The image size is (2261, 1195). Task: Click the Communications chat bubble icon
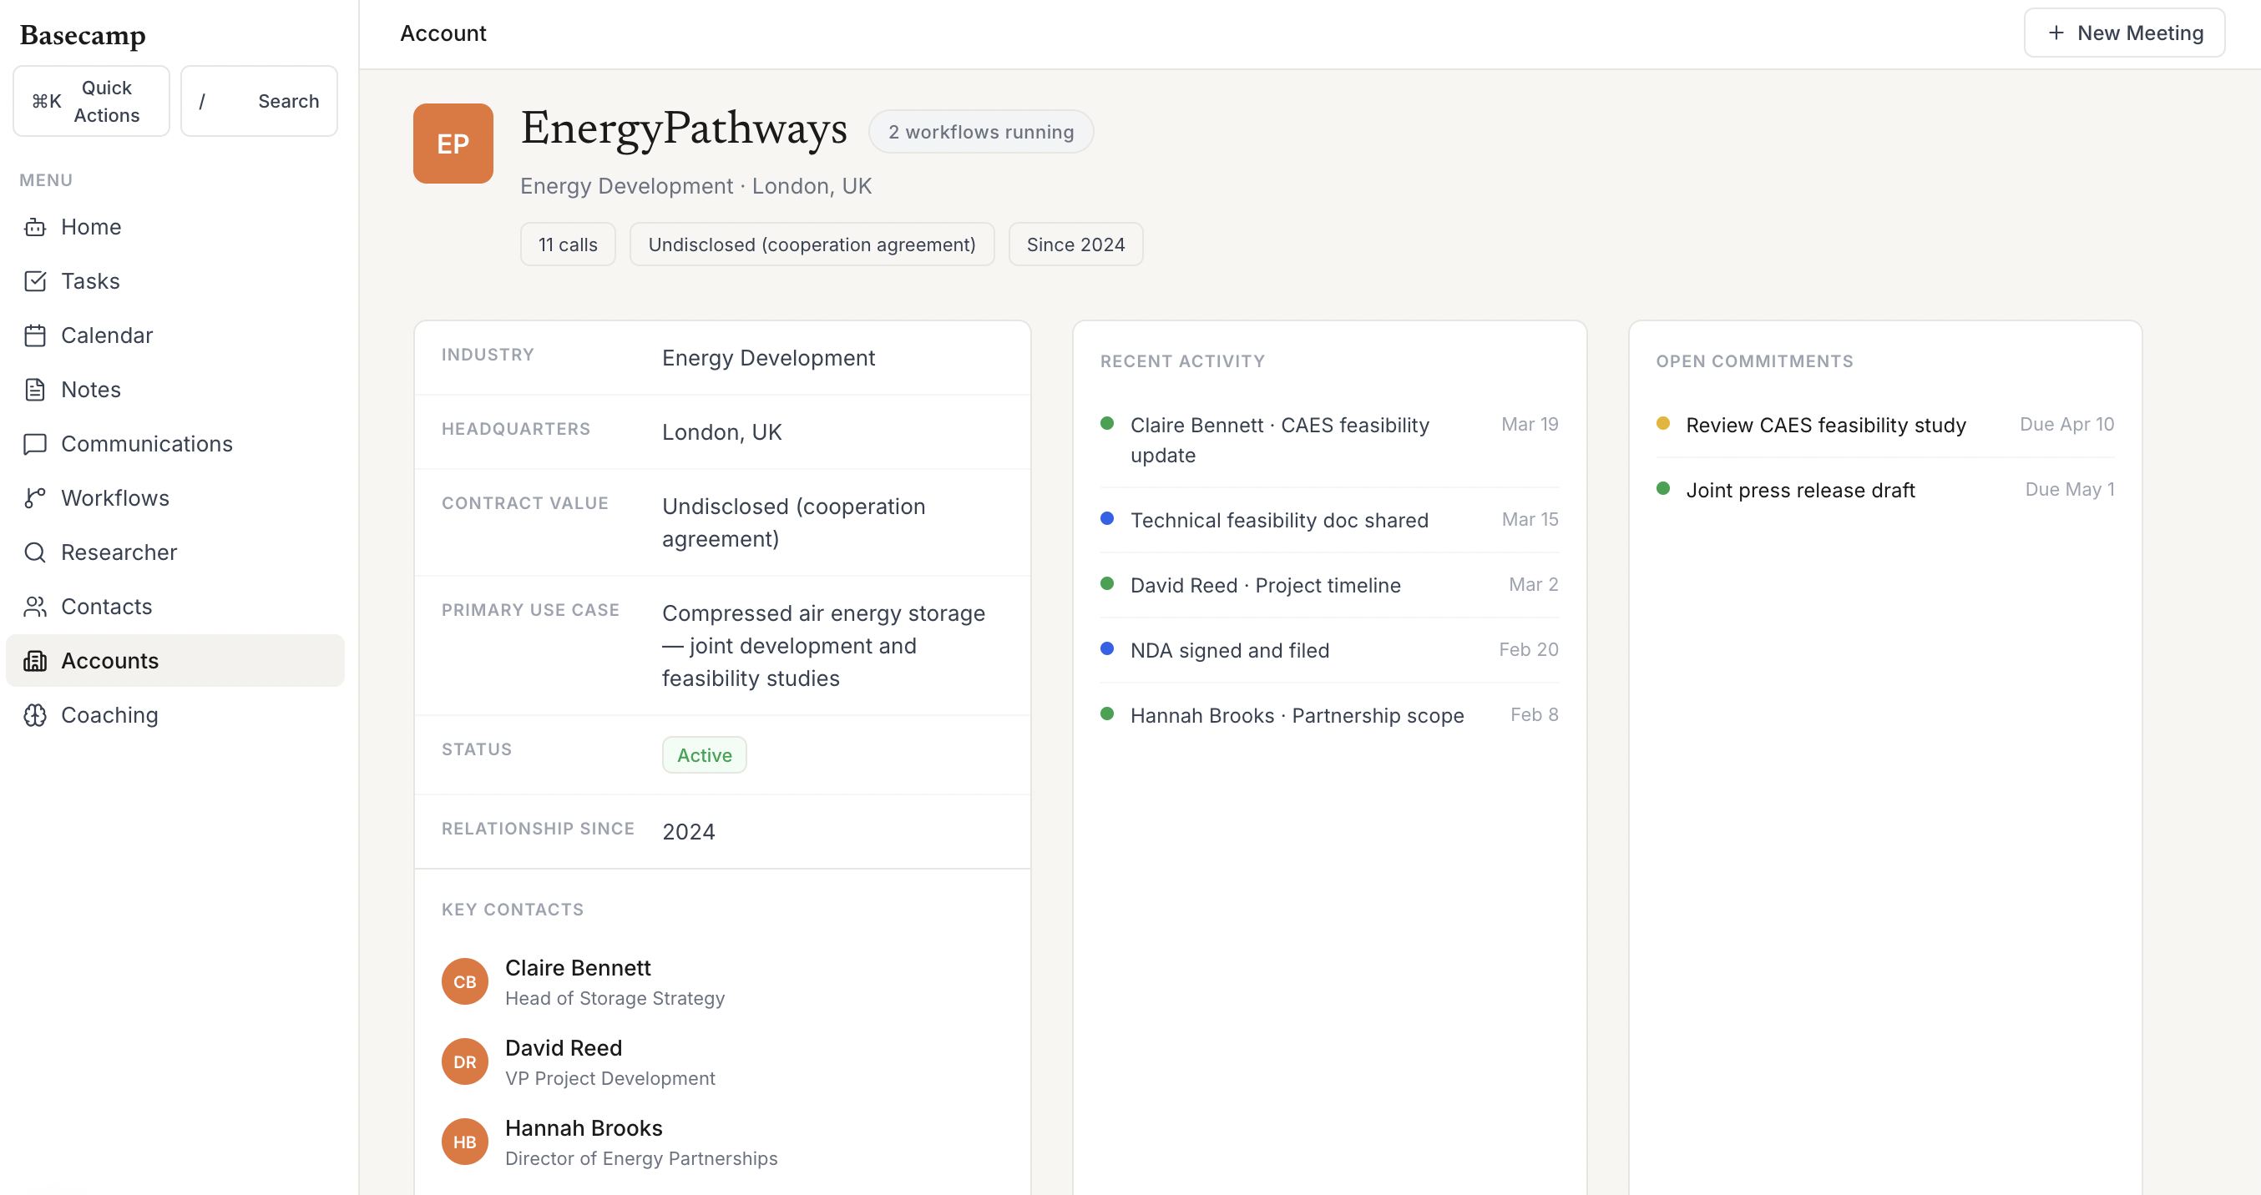point(35,444)
